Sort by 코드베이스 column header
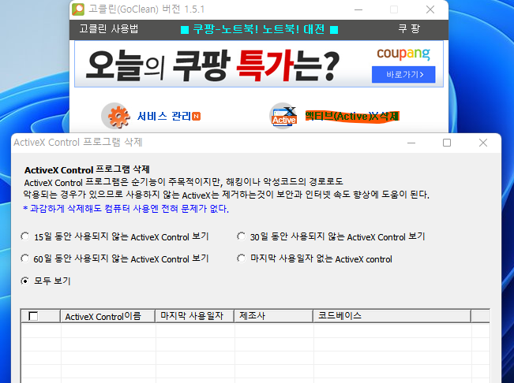The image size is (514, 383). pyautogui.click(x=392, y=316)
